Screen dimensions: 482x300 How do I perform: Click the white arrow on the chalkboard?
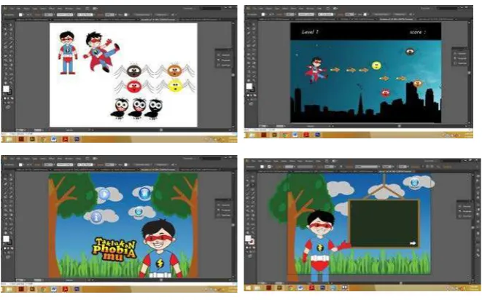pos(413,243)
